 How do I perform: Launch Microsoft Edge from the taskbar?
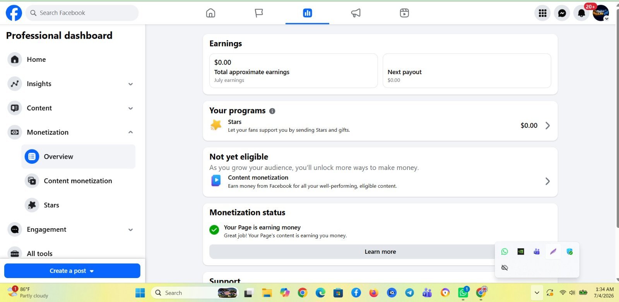point(320,293)
